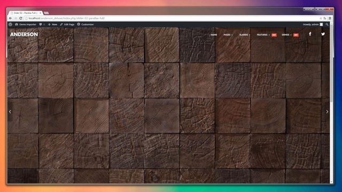Click + New in the admin bar

pos(52,25)
